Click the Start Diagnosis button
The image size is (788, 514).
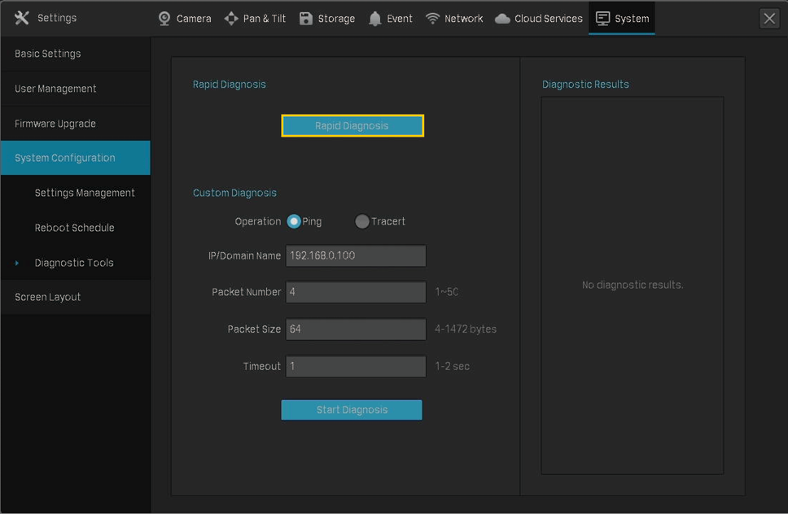352,410
